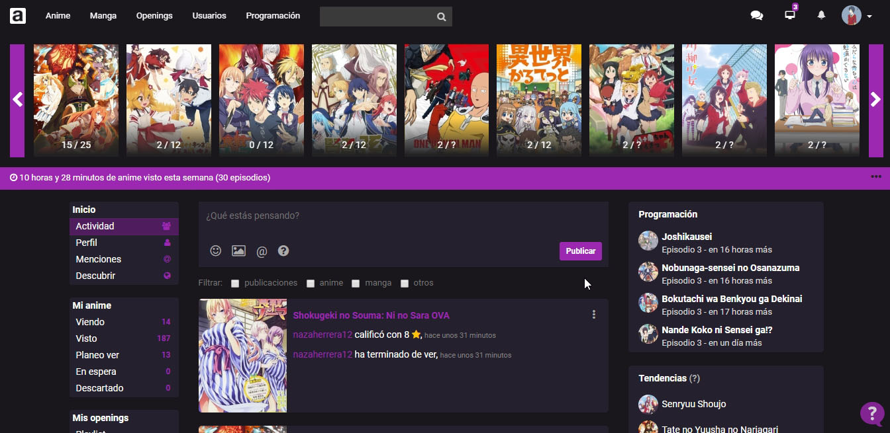This screenshot has height=433, width=890.
Task: Select Perfil in the sidebar
Action: (124, 243)
